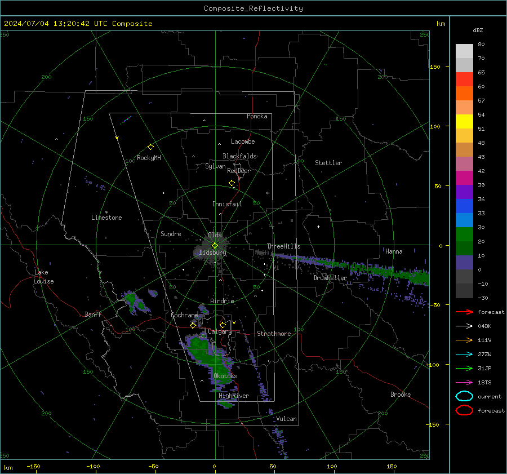Image resolution: width=507 pixels, height=474 pixels.
Task: Click the slate purple 10 dBZ color swatch
Action: 464,262
